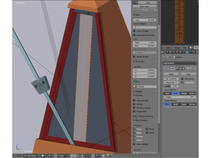
Task: Select face select mode icon in header
Action: (x=78, y=156)
